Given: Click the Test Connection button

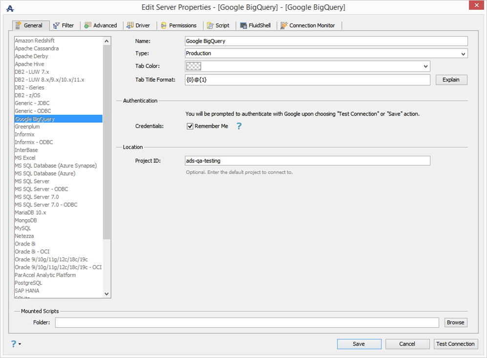Looking at the screenshot, I should click(455, 344).
